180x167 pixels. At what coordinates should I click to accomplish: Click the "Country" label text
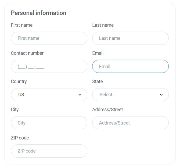(x=19, y=81)
